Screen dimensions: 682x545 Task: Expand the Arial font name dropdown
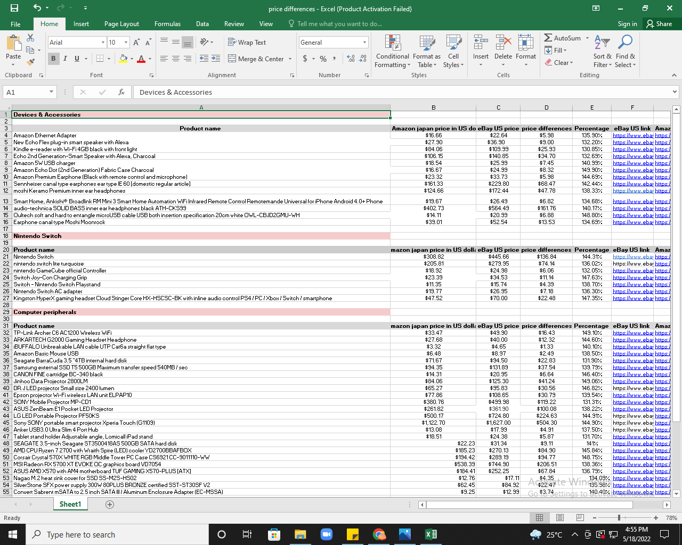click(103, 43)
